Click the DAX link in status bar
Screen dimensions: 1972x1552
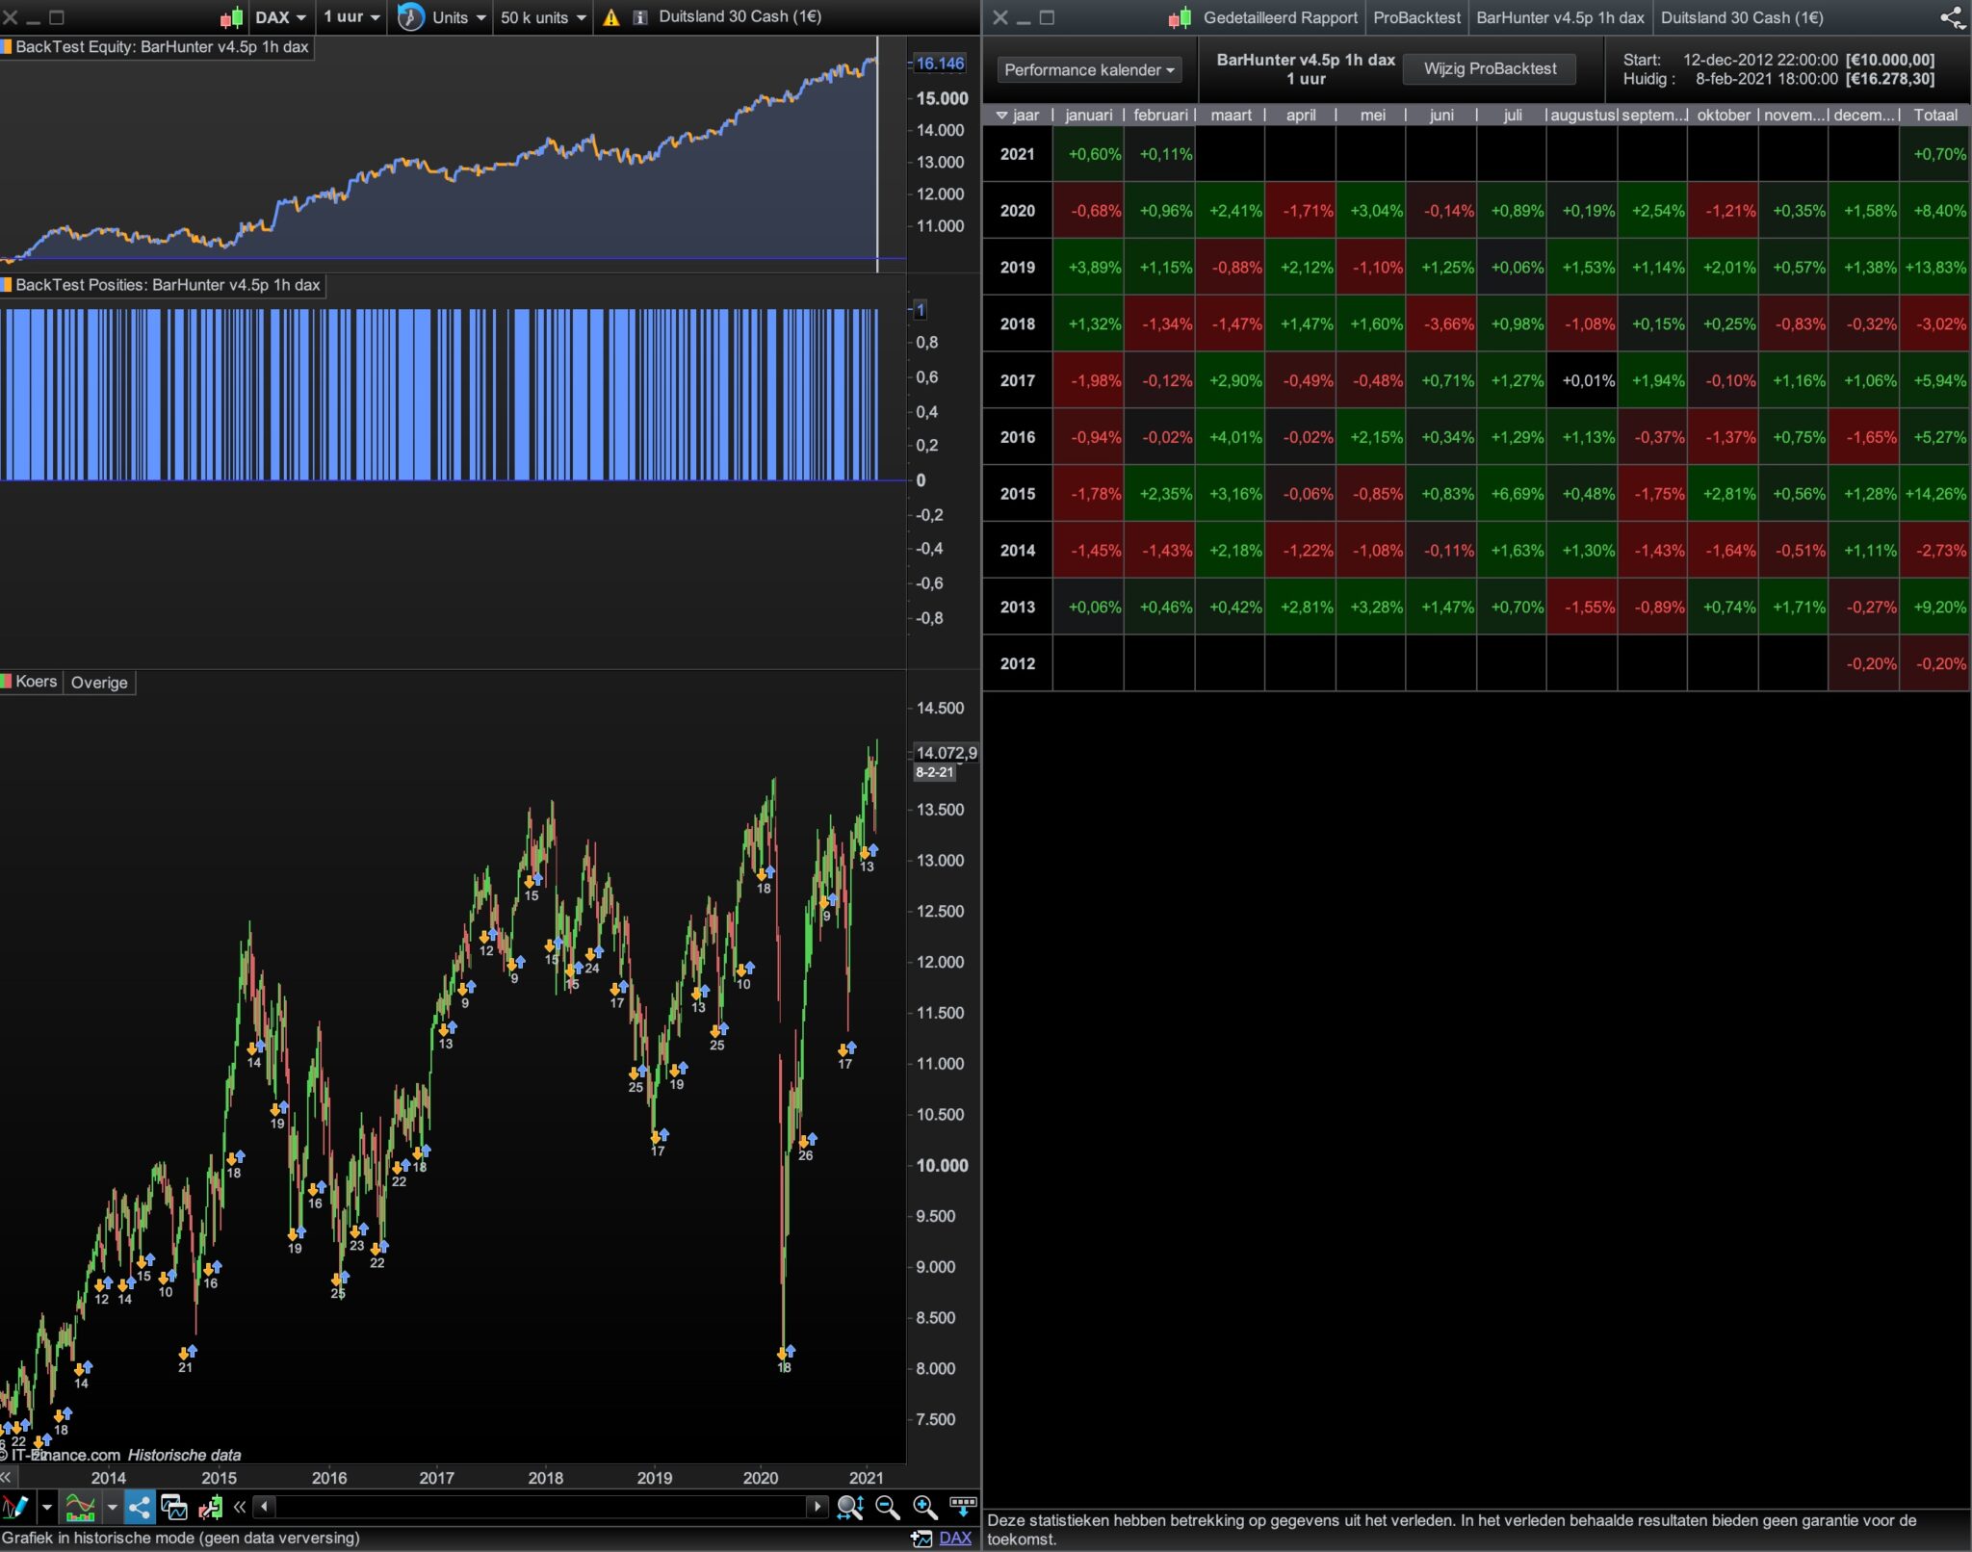(954, 1538)
